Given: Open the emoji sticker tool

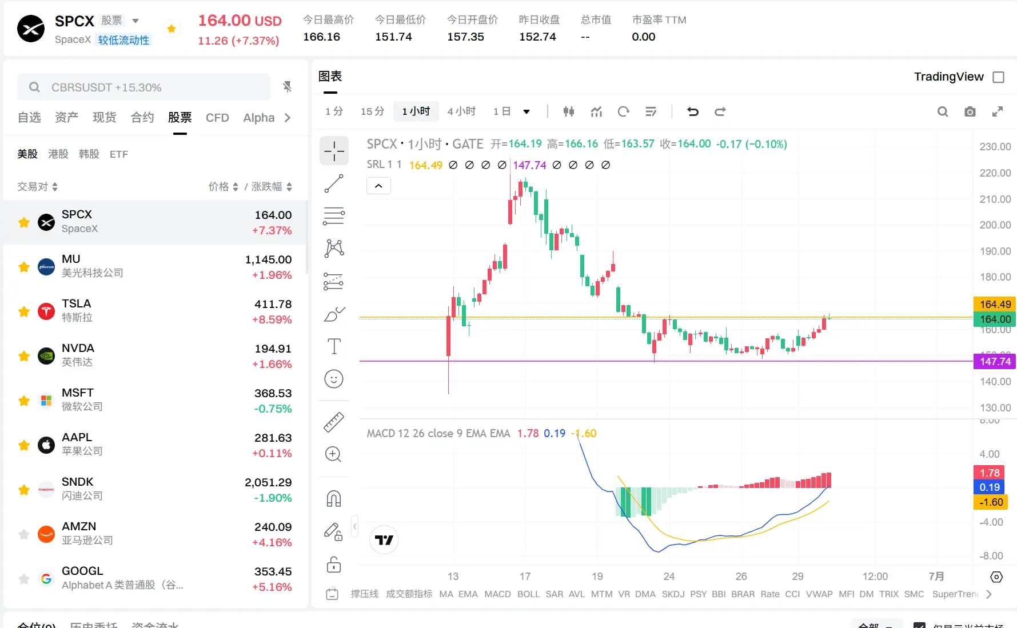Looking at the screenshot, I should (334, 379).
